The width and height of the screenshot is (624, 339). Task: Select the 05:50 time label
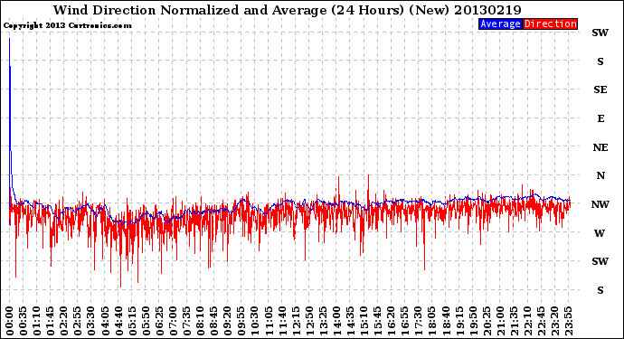pos(146,321)
